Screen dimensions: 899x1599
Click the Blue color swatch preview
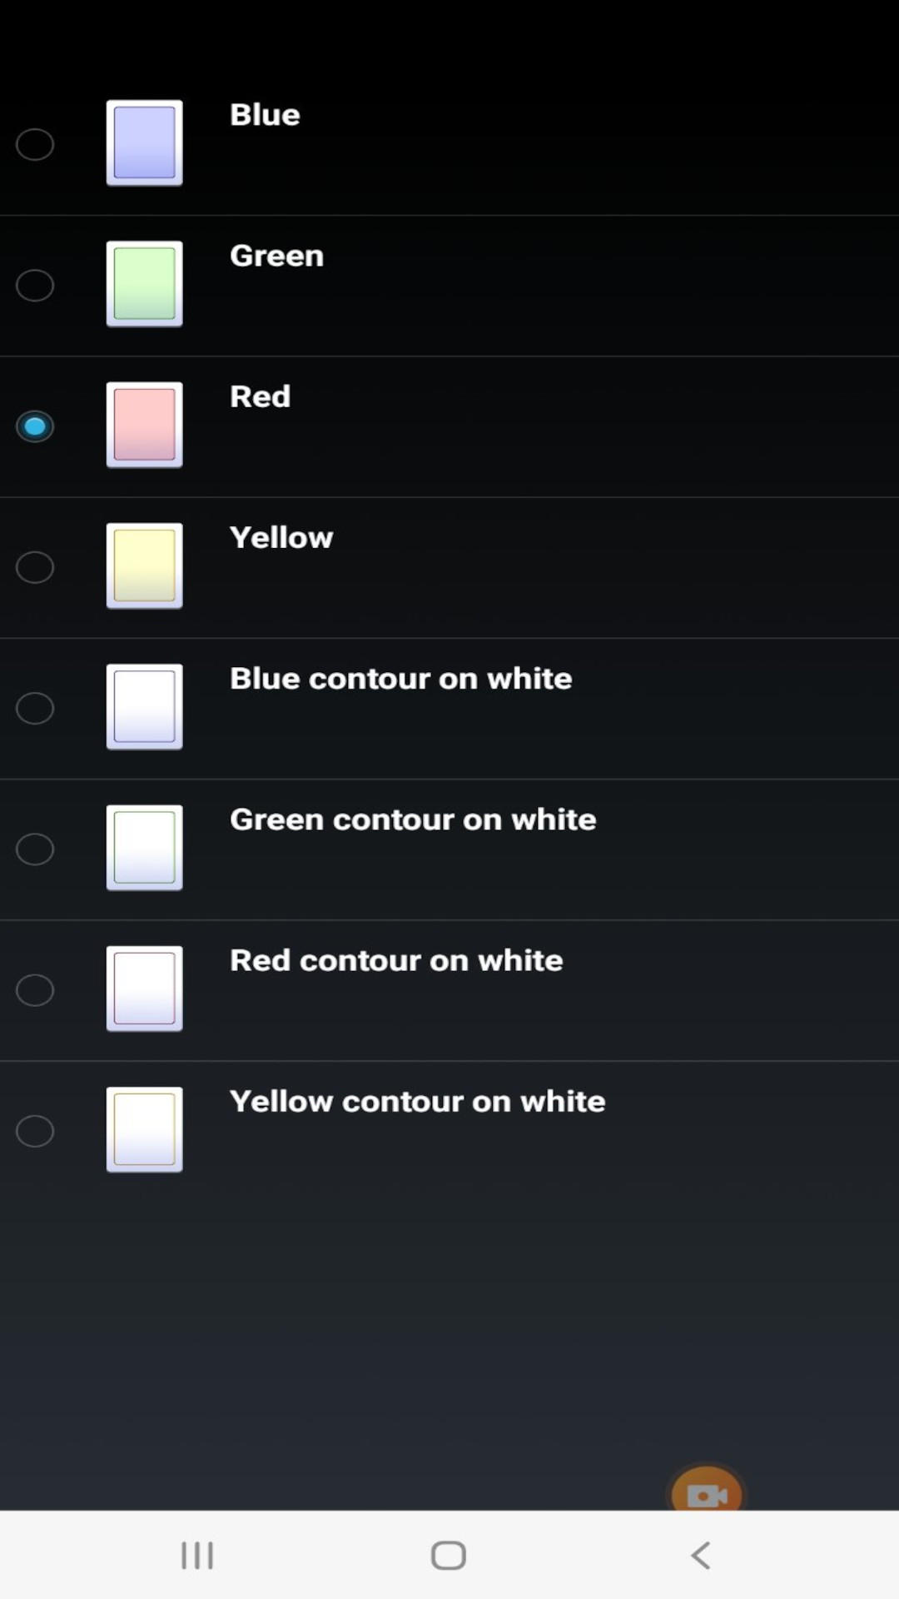tap(143, 142)
